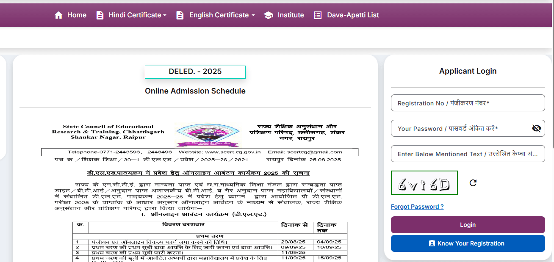Viewport: 554px width, 262px height.
Task: Open the Institute menu label
Action: click(291, 15)
